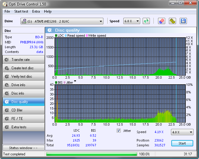The image size is (199, 159).
Task: Click the green test progress bar
Action: click(92, 154)
